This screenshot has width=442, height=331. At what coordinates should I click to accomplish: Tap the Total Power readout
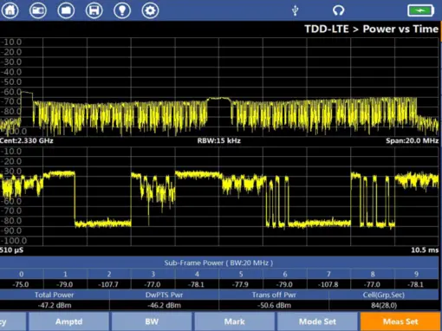[55, 305]
